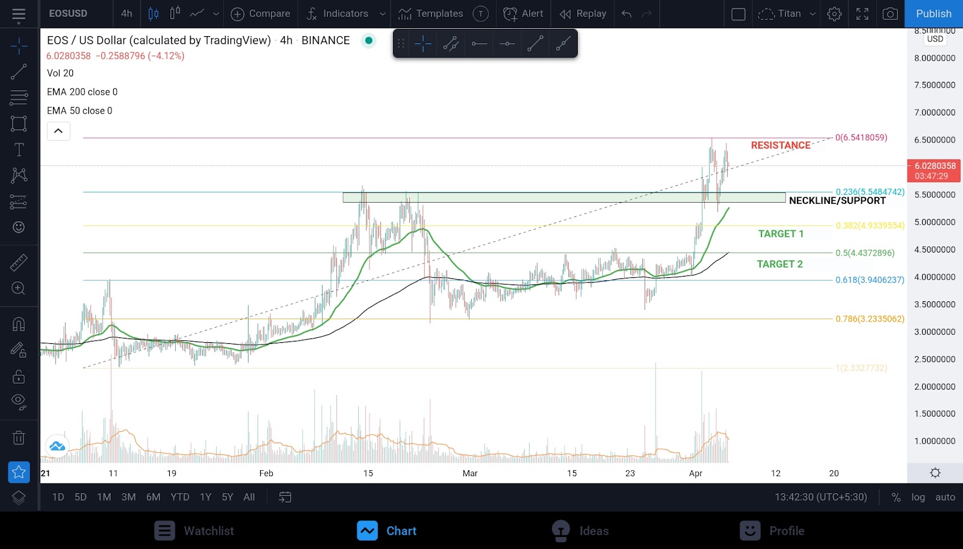Toggle lock all drawing tools

[19, 376]
